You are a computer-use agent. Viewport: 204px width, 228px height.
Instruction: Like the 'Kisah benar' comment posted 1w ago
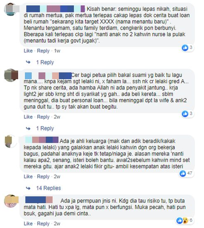(28, 51)
